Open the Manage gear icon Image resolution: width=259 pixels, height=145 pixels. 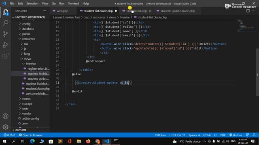click(x=5, y=127)
